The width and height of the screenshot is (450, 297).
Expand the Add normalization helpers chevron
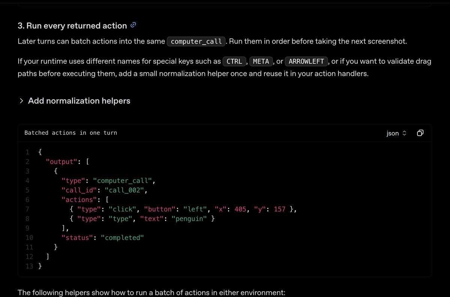[21, 101]
